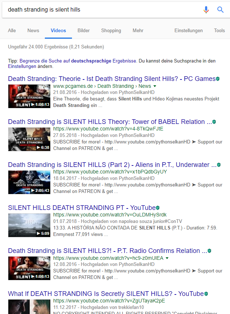Open 'What If DEATH STRANDING Is Secretly SILENT HILLS?' result
The height and width of the screenshot is (314, 230).
click(106, 294)
